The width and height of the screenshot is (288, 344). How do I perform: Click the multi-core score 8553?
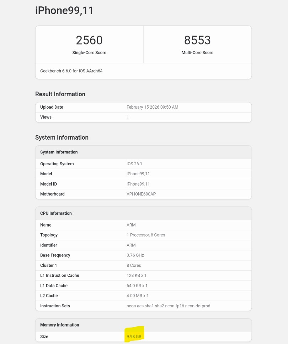point(197,40)
